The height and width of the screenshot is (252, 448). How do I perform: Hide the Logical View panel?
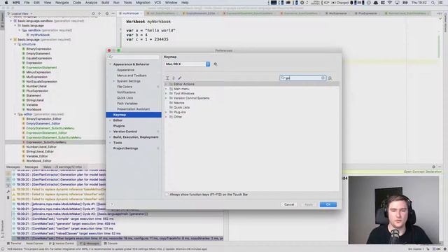pos(113,13)
